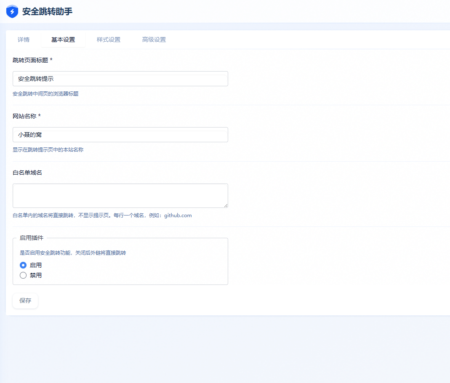This screenshot has height=383, width=450.
Task: Click the shield logo of 安全跳转助手
Action: tap(12, 11)
